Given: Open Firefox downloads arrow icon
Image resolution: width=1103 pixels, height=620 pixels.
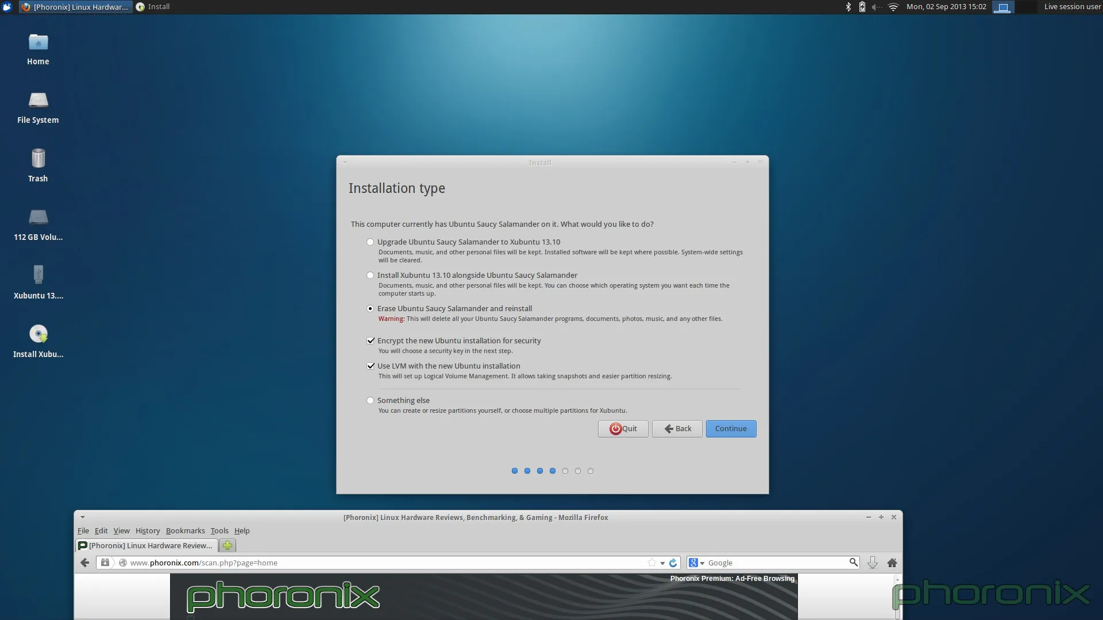Looking at the screenshot, I should [872, 563].
